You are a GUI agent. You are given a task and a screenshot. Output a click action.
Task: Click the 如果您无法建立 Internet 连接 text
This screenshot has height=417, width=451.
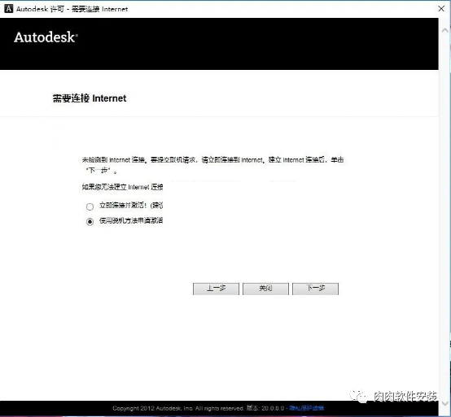123,187
